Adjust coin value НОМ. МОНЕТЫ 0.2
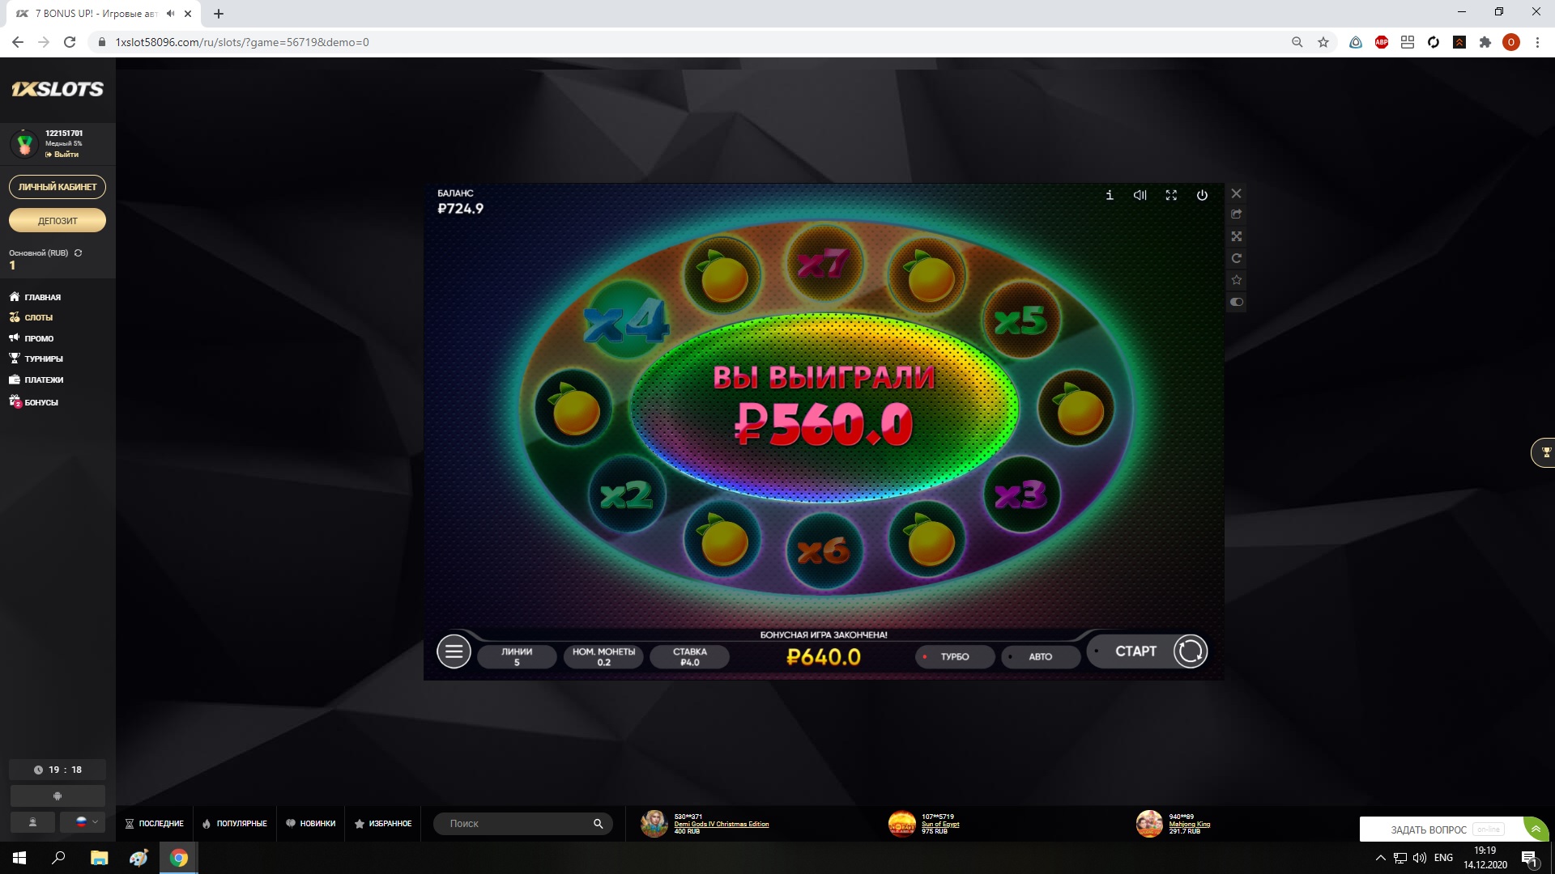 tap(603, 656)
